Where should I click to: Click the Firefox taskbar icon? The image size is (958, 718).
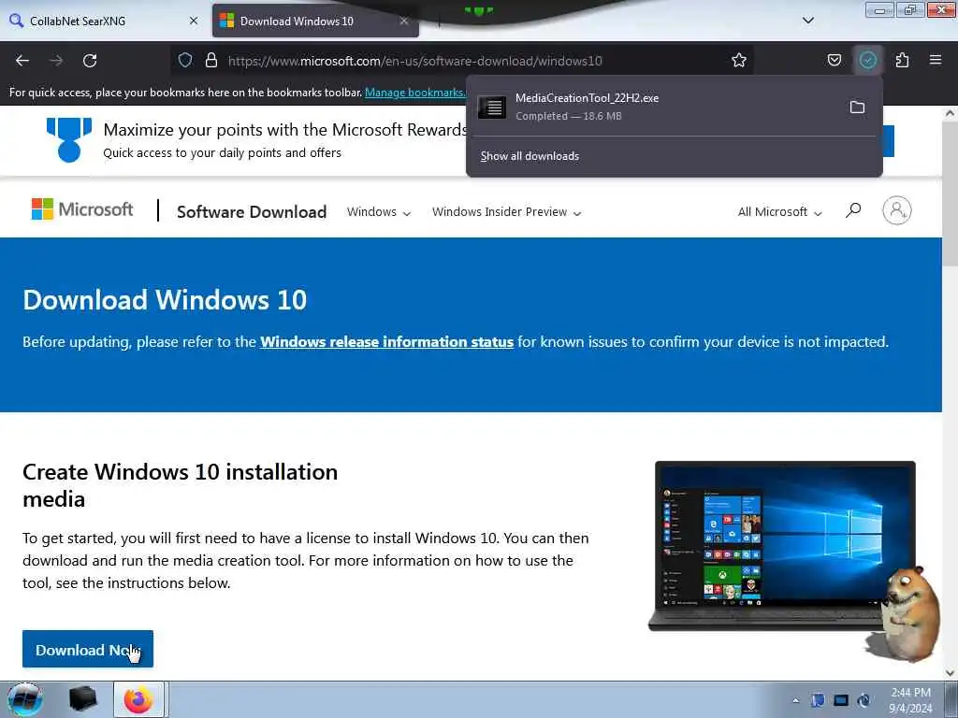click(138, 699)
